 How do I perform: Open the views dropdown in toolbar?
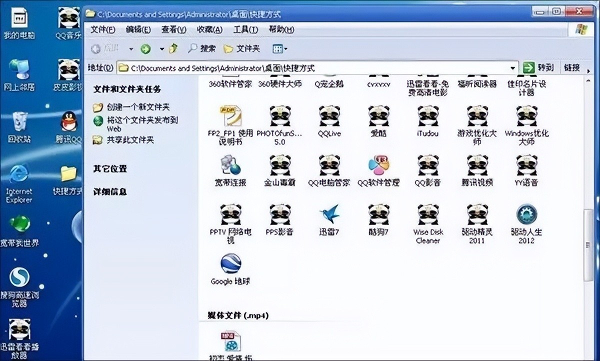pos(279,48)
